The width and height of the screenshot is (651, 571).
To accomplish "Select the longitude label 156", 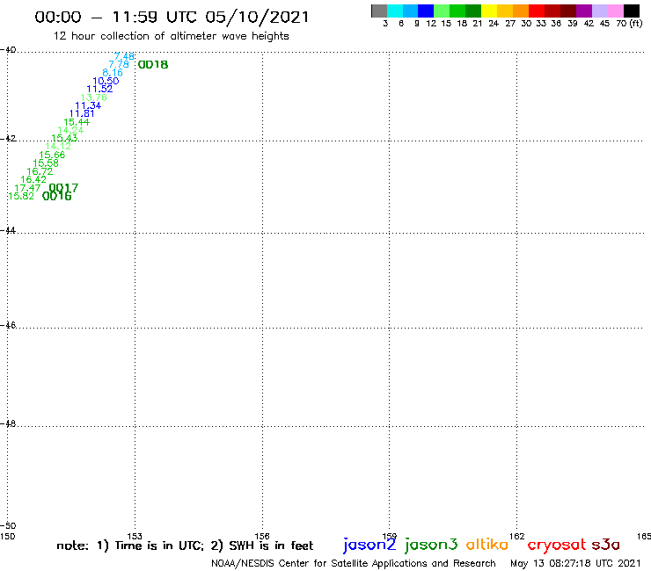I will coord(262,536).
